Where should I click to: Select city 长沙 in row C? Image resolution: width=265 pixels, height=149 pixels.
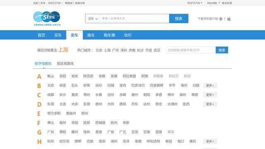[63, 95]
